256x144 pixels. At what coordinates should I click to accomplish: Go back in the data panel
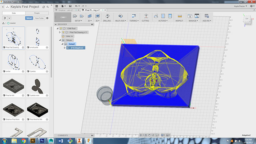(x=3, y=7)
